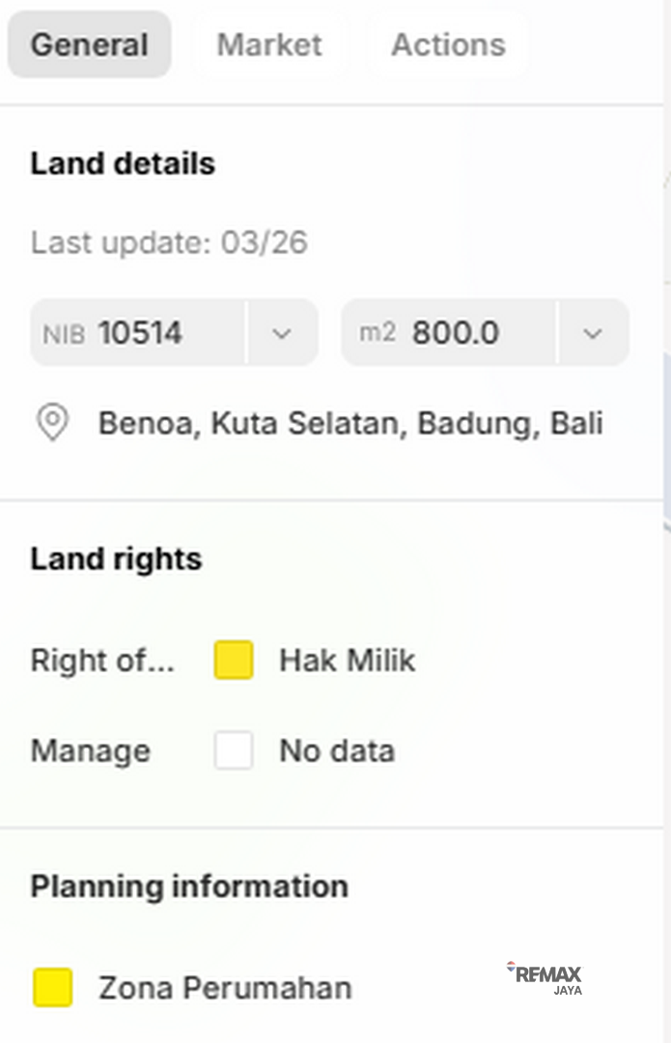The width and height of the screenshot is (671, 1043).
Task: Click the NIB label icon
Action: (x=64, y=334)
